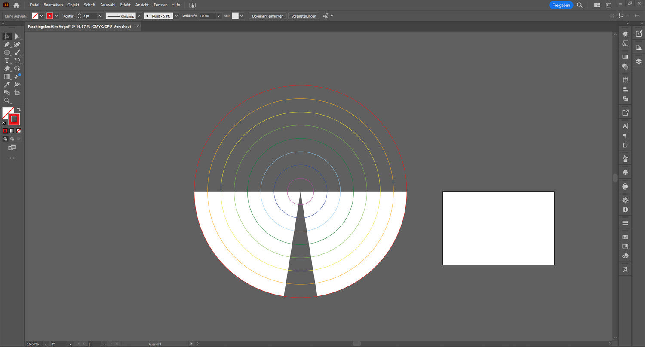Open the Edit Toolbar three-dots button
This screenshot has width=645, height=347.
12,158
